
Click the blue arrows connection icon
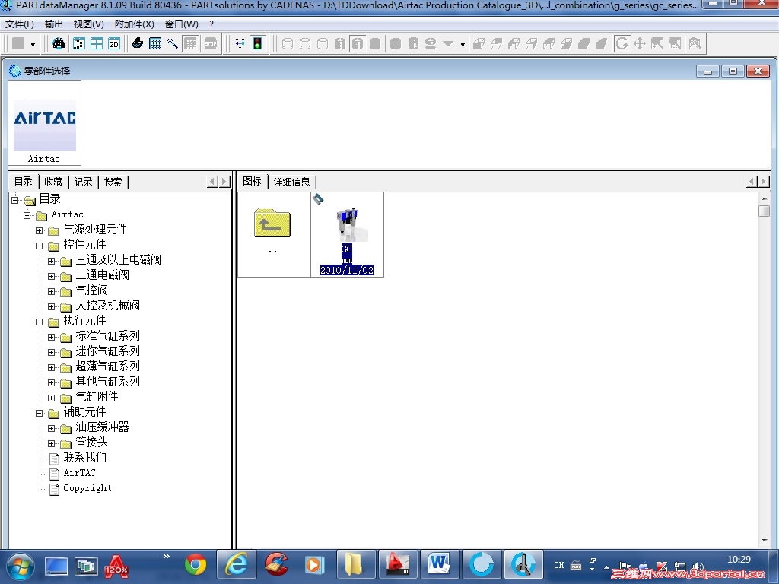(x=240, y=43)
